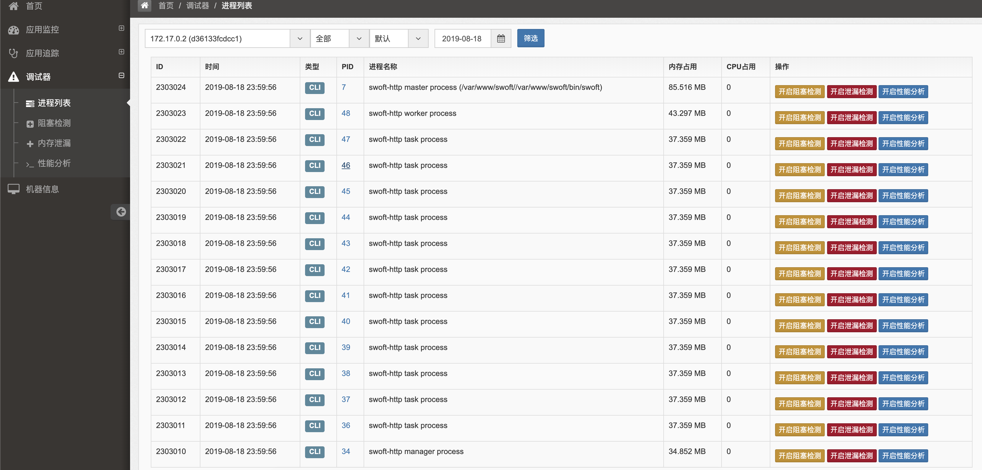Click PID 46 link

(x=345, y=166)
